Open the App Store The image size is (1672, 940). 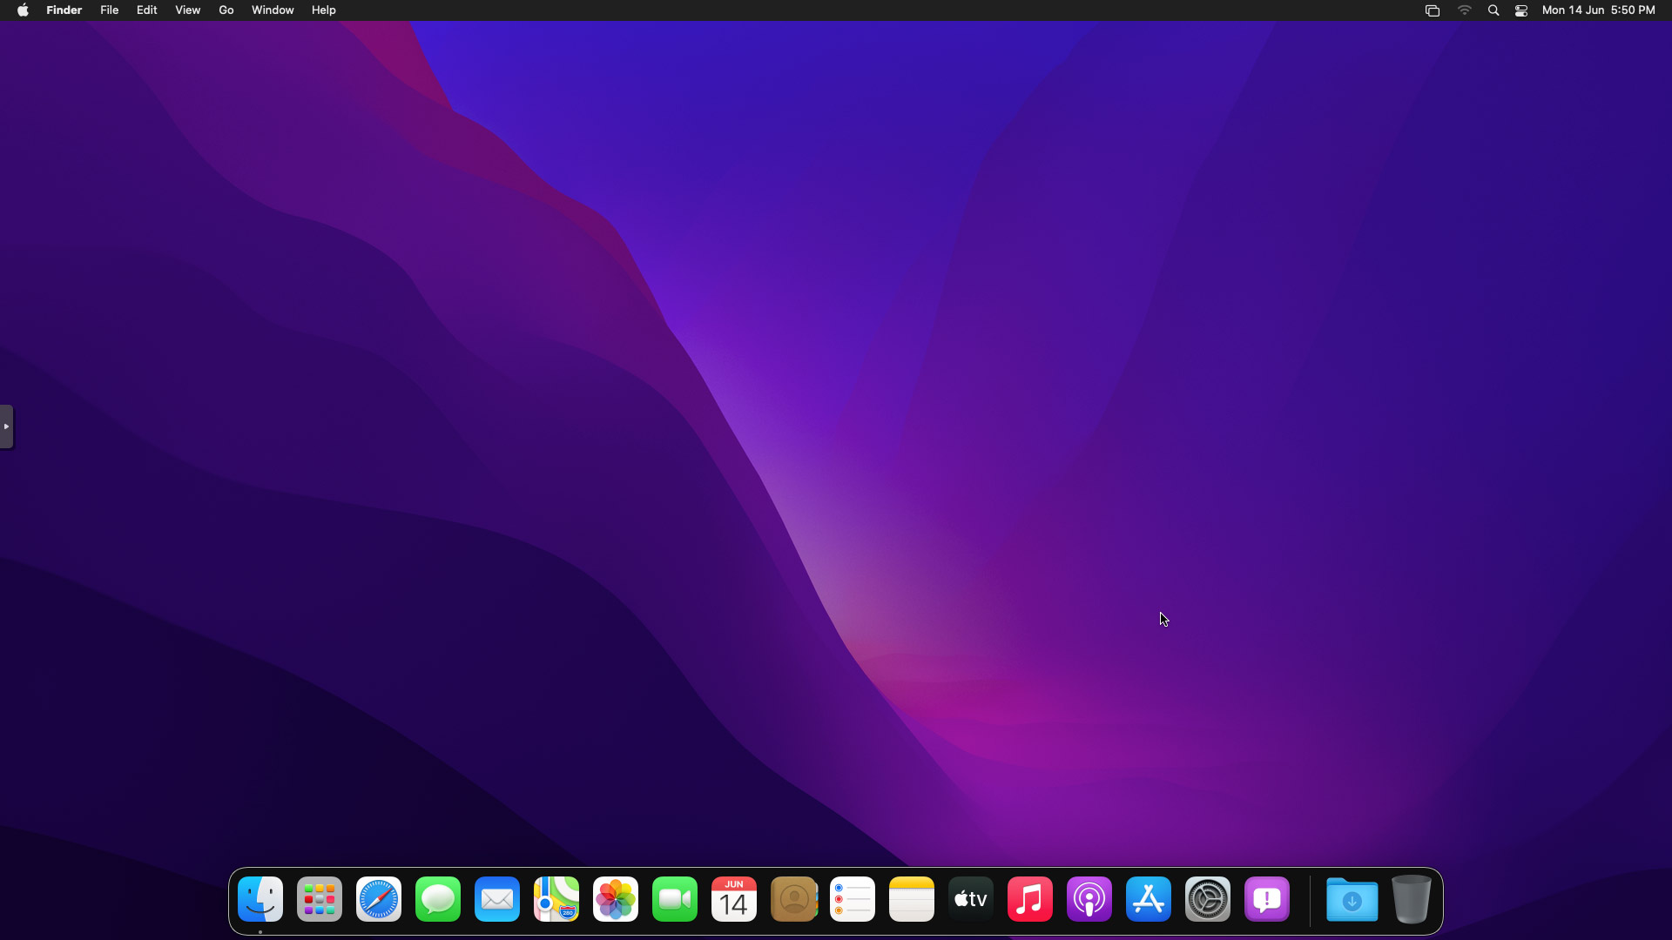tap(1149, 899)
